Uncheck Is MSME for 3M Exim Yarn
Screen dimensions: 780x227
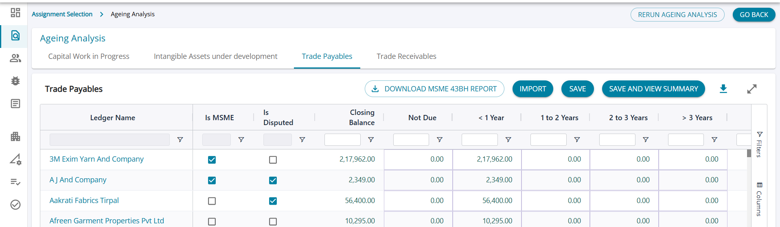[x=212, y=160]
